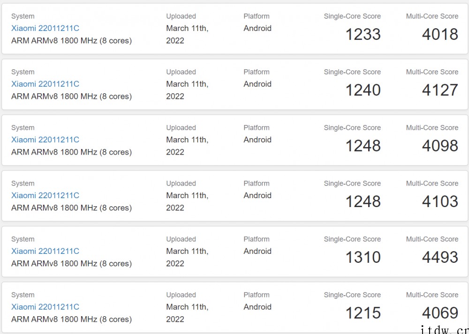
Task: Open Xiaomi 22011211C result scoring 4127 multi-core
Action: click(x=45, y=84)
